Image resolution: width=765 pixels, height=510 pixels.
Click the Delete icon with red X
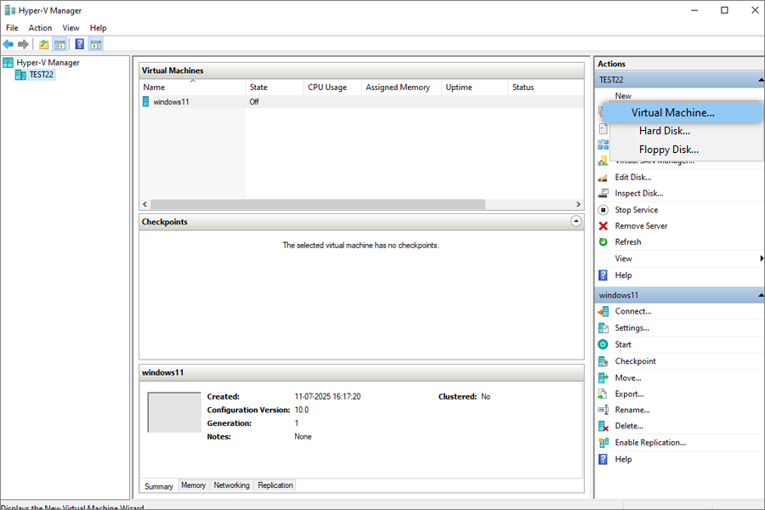(603, 426)
